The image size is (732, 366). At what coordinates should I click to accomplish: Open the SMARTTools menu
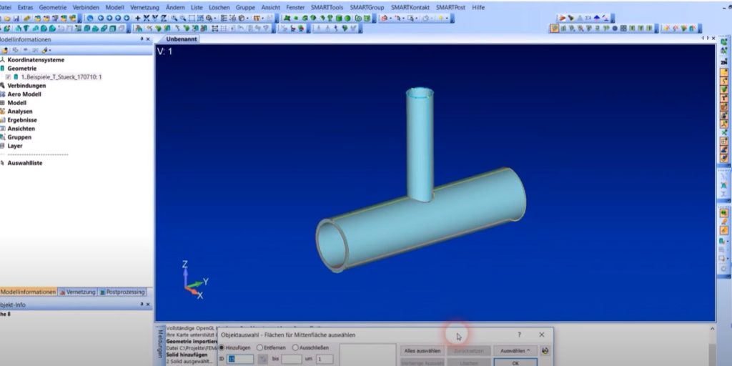pos(326,6)
